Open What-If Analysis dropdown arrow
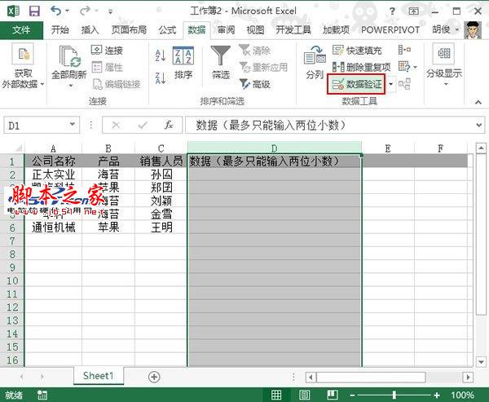Image resolution: width=489 pixels, height=402 pixels. [415, 67]
